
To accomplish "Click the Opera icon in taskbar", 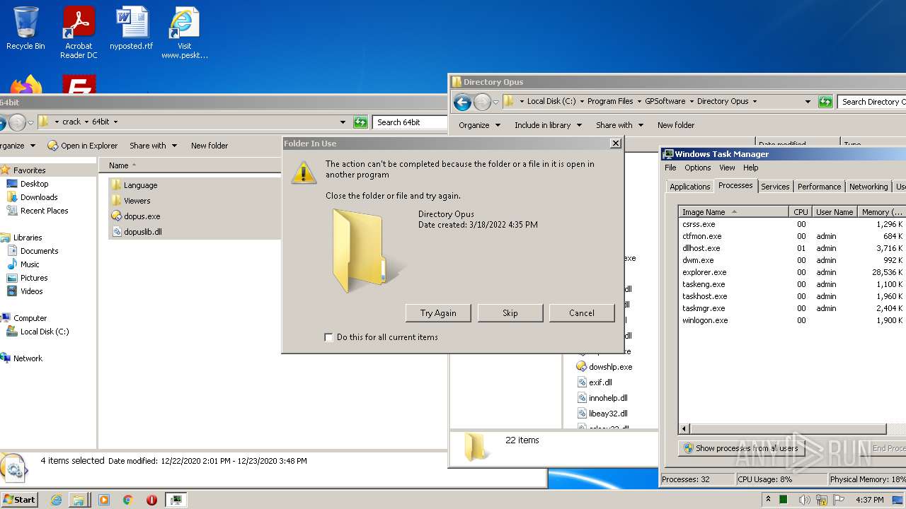I will coord(151,500).
